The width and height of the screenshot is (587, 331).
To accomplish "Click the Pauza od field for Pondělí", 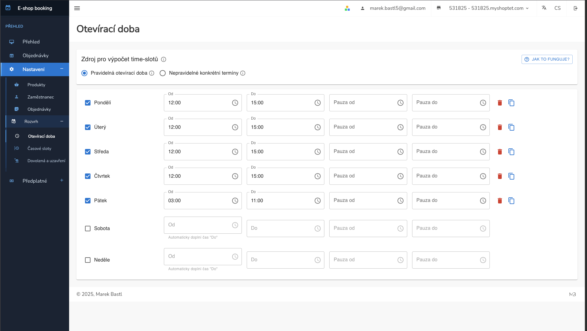I will [364, 103].
